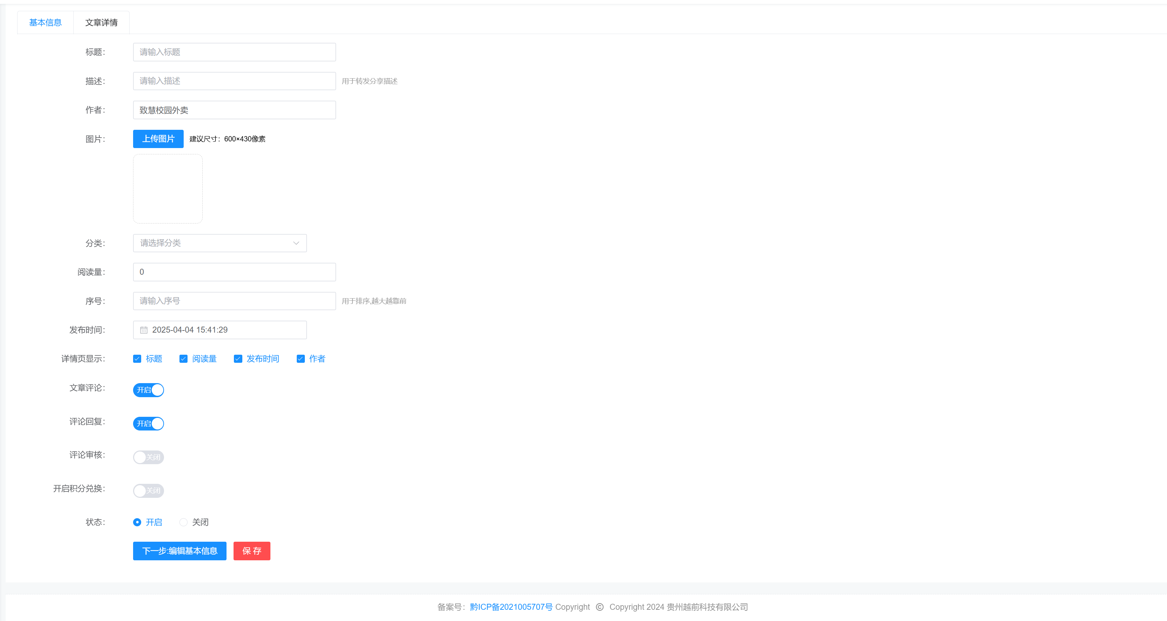
Task: Click the red 保存 button
Action: coord(252,551)
